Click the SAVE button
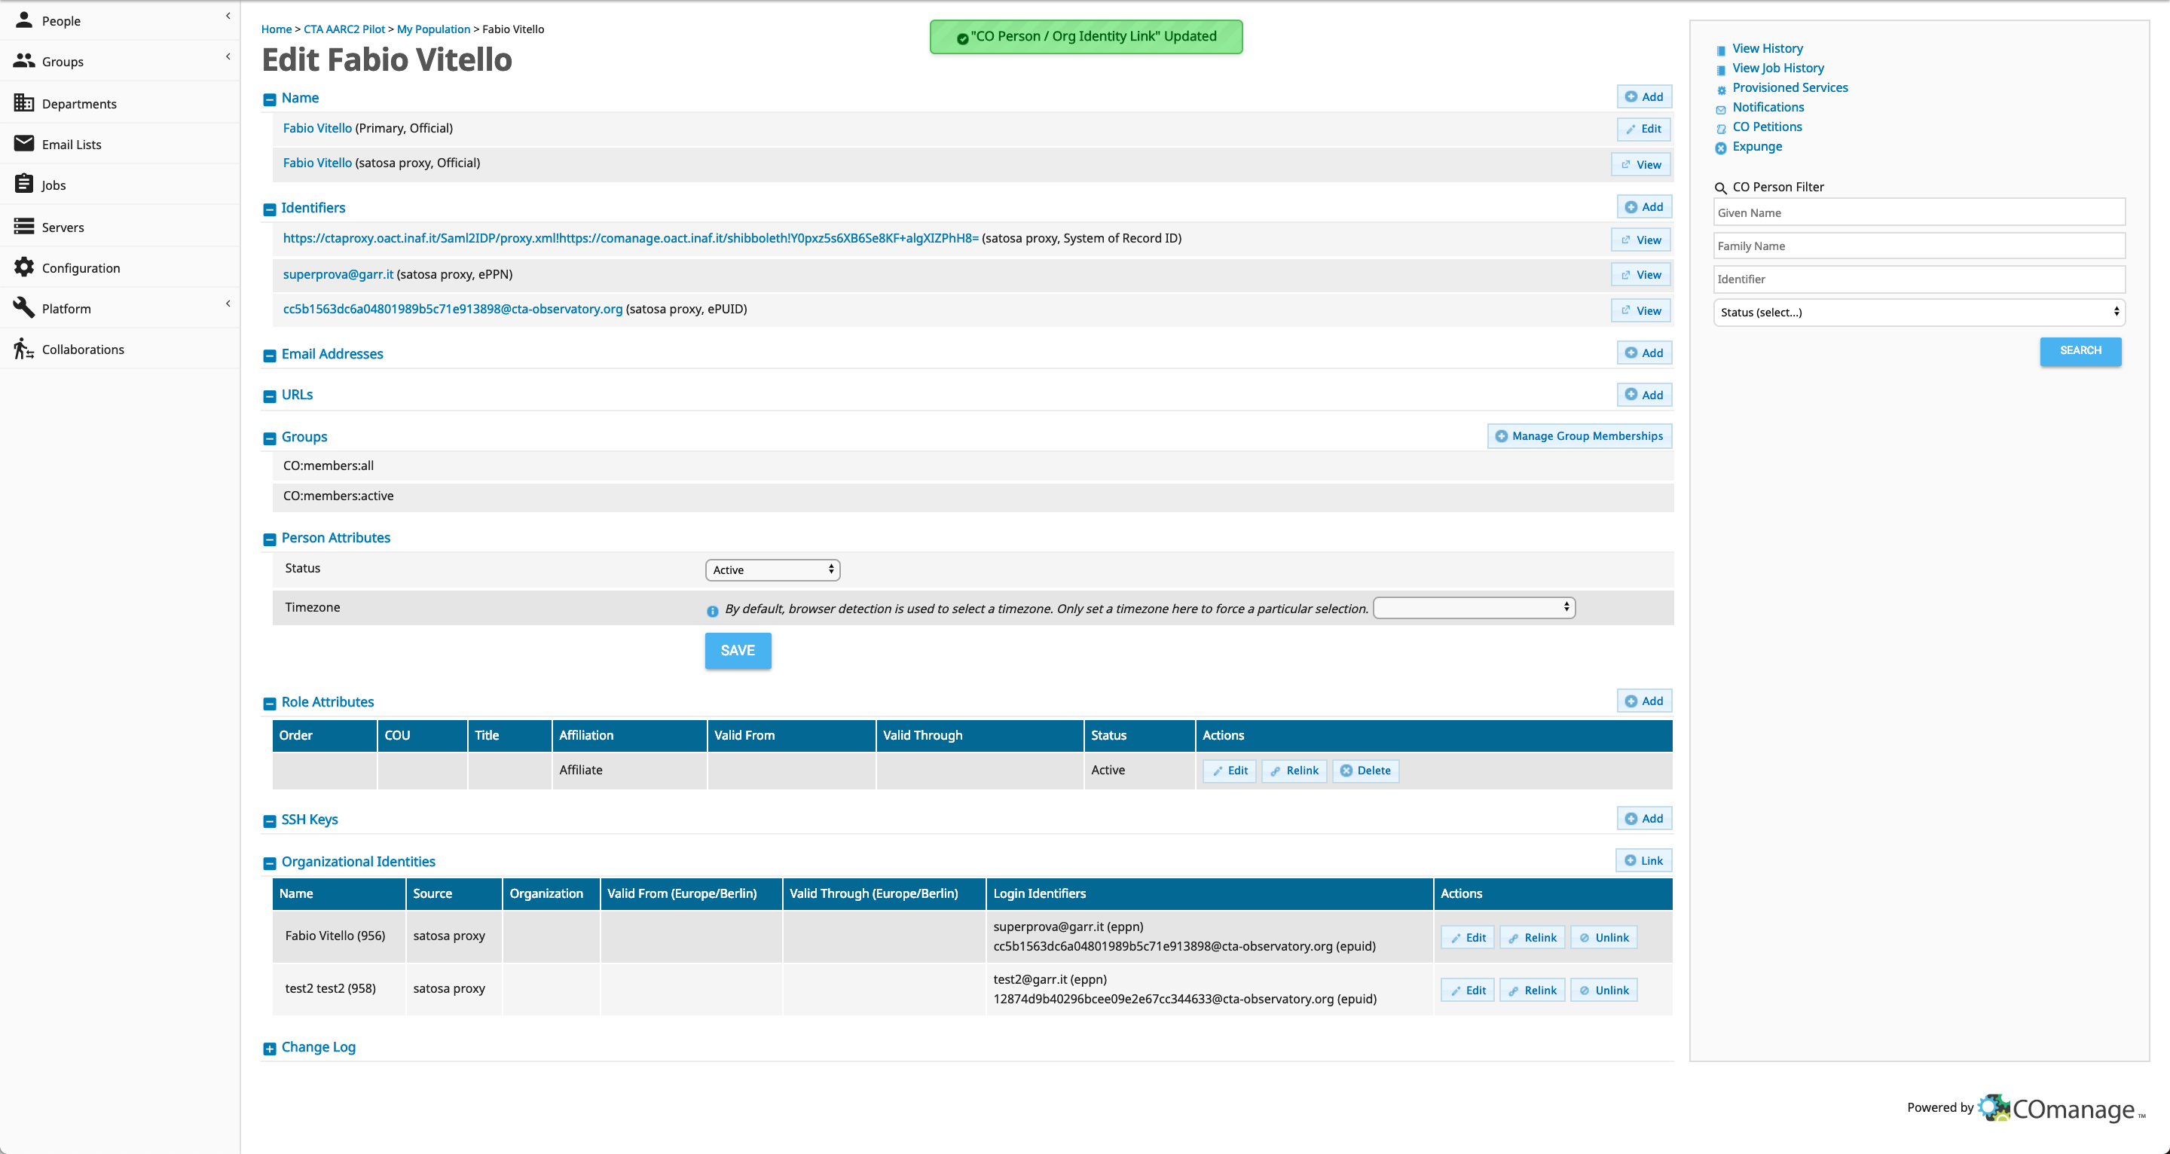The height and width of the screenshot is (1154, 2170). (x=738, y=650)
